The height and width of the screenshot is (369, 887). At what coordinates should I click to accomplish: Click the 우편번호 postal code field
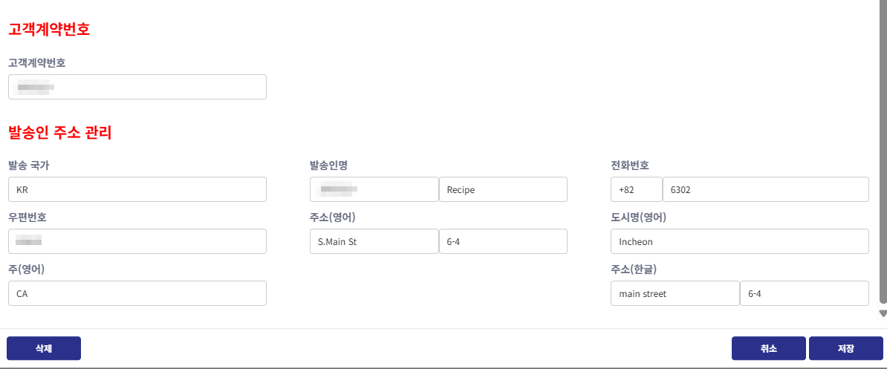point(137,241)
